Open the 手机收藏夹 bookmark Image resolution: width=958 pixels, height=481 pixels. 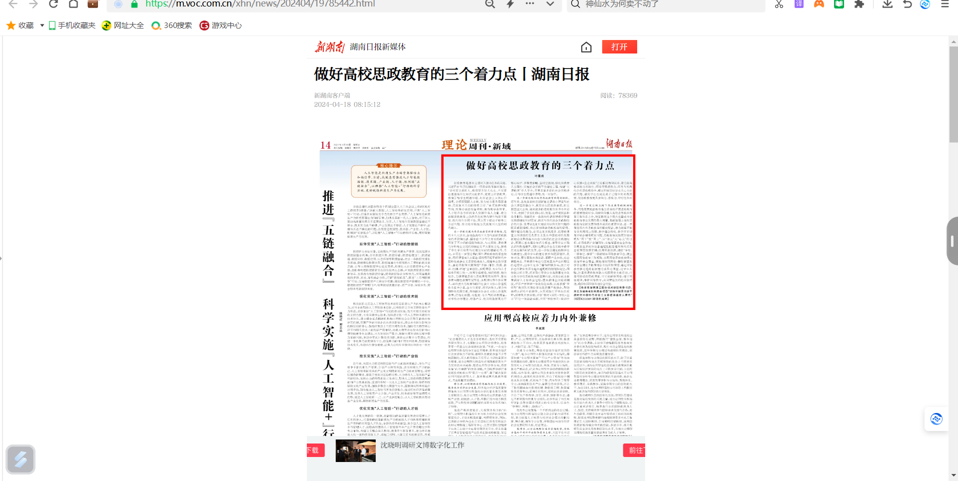click(72, 25)
